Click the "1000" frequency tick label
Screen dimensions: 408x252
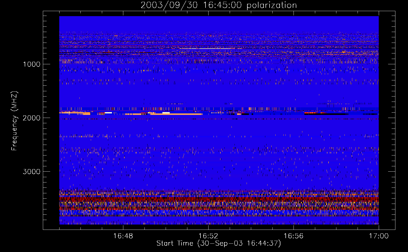32,64
